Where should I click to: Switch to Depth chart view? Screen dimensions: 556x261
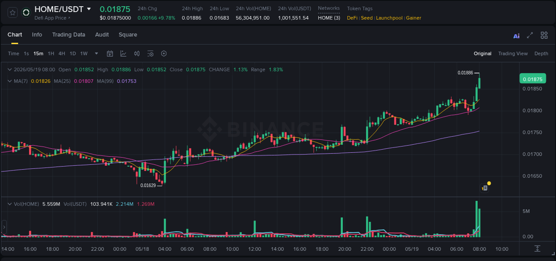pos(541,53)
